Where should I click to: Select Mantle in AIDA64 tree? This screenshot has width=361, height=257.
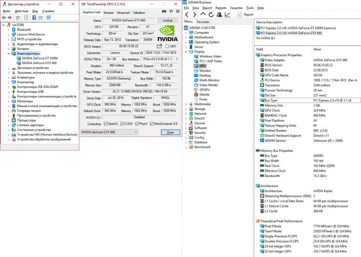tap(204, 94)
